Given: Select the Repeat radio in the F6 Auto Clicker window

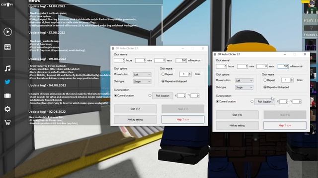Looking at the screenshot, I should click(265, 80).
